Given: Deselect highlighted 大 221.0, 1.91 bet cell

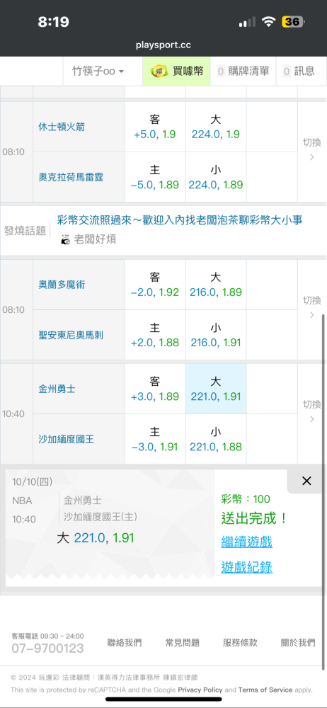Looking at the screenshot, I should pos(216,389).
